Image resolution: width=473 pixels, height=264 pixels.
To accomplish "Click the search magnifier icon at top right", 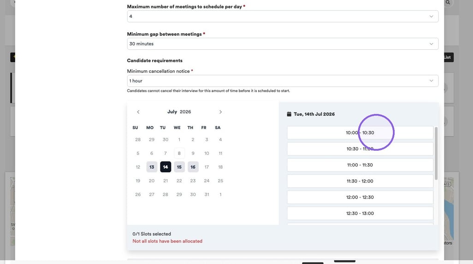I will click(448, 2).
